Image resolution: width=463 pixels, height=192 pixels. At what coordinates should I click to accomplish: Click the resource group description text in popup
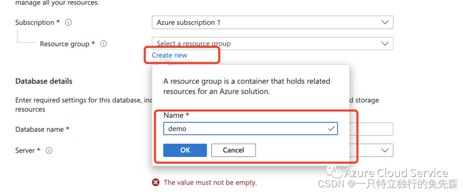247,86
